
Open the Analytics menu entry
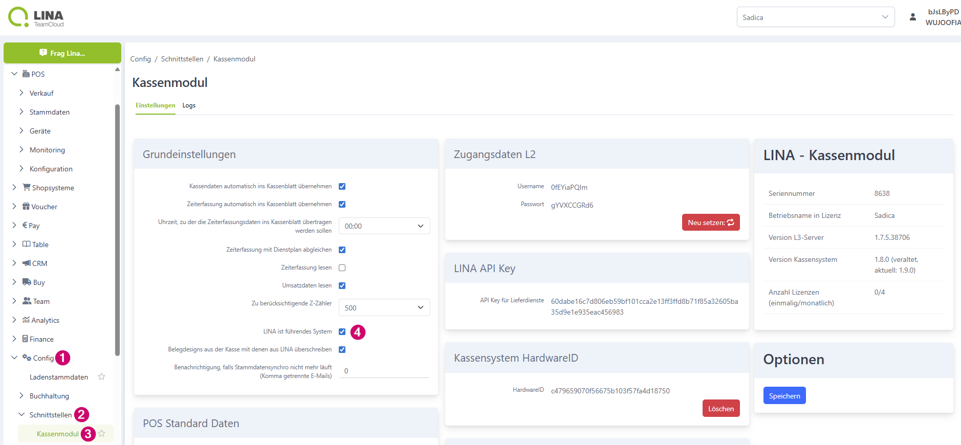click(x=46, y=320)
